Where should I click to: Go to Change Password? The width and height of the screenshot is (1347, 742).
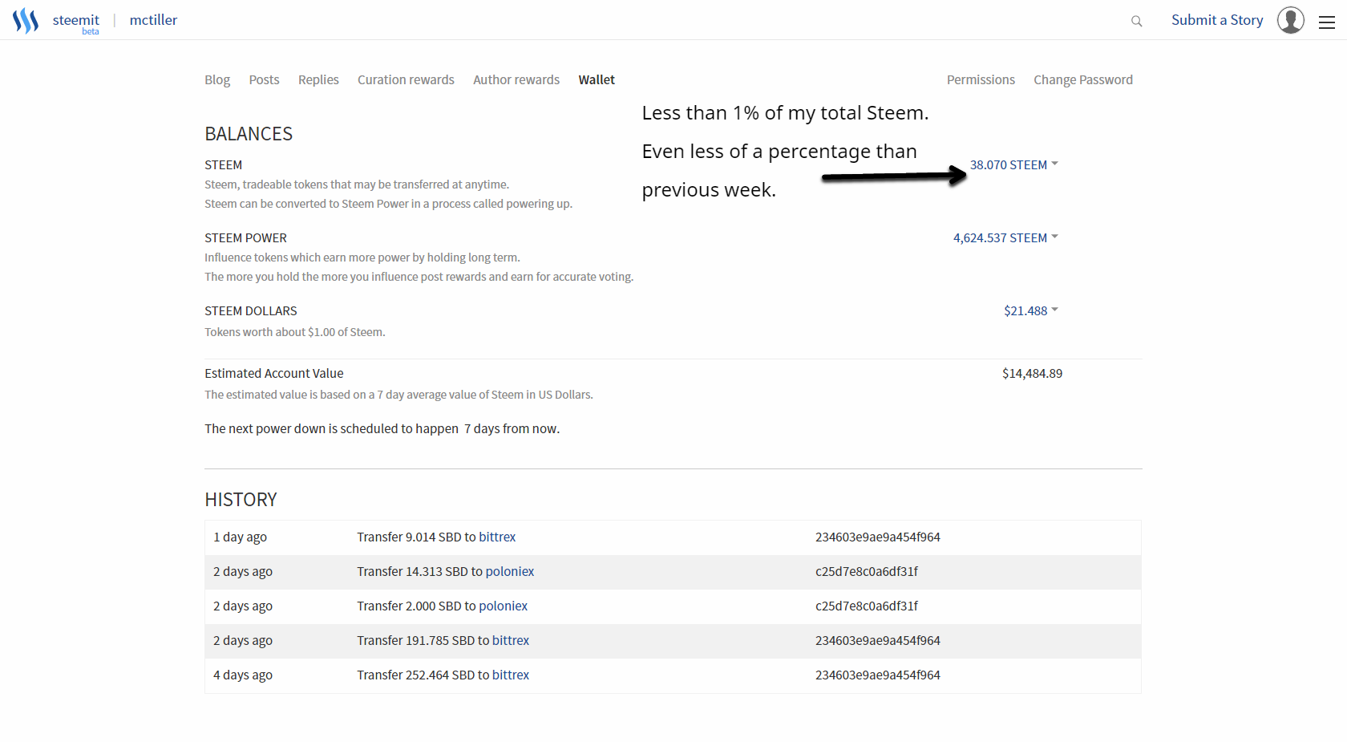(1083, 79)
